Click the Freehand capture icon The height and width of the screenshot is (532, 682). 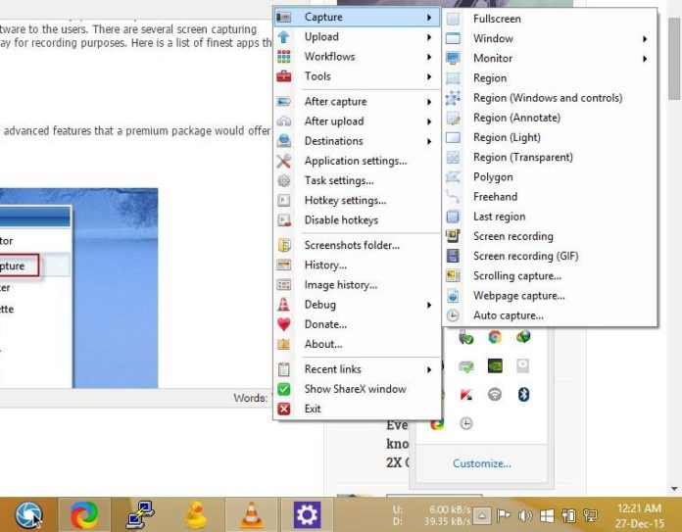[453, 197]
